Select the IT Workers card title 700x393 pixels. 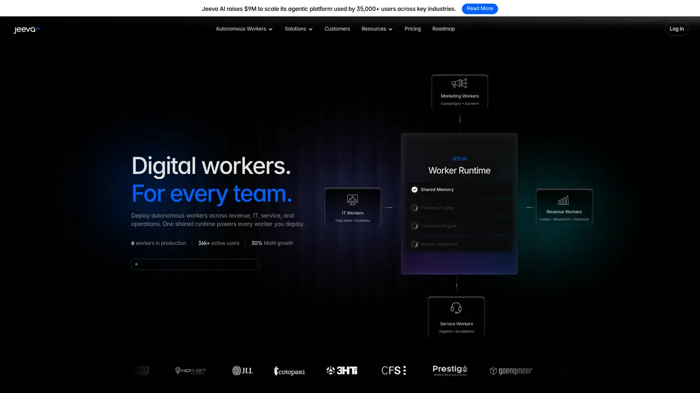(353, 213)
